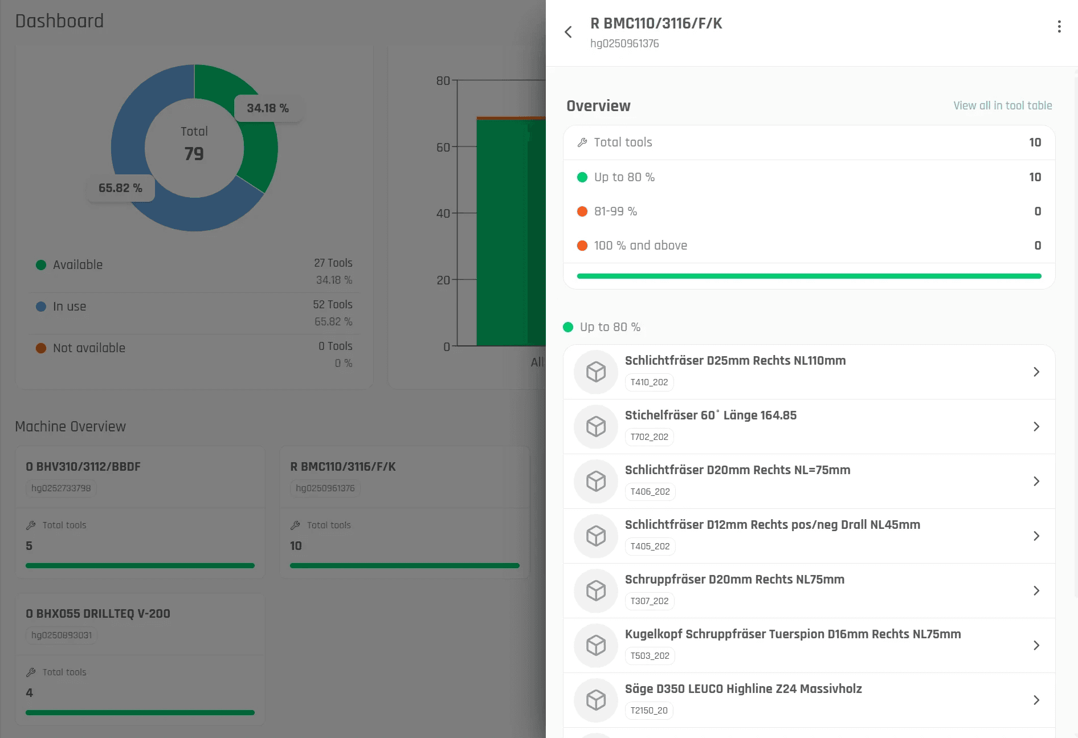Click the T406_202 tool tag

tap(650, 492)
